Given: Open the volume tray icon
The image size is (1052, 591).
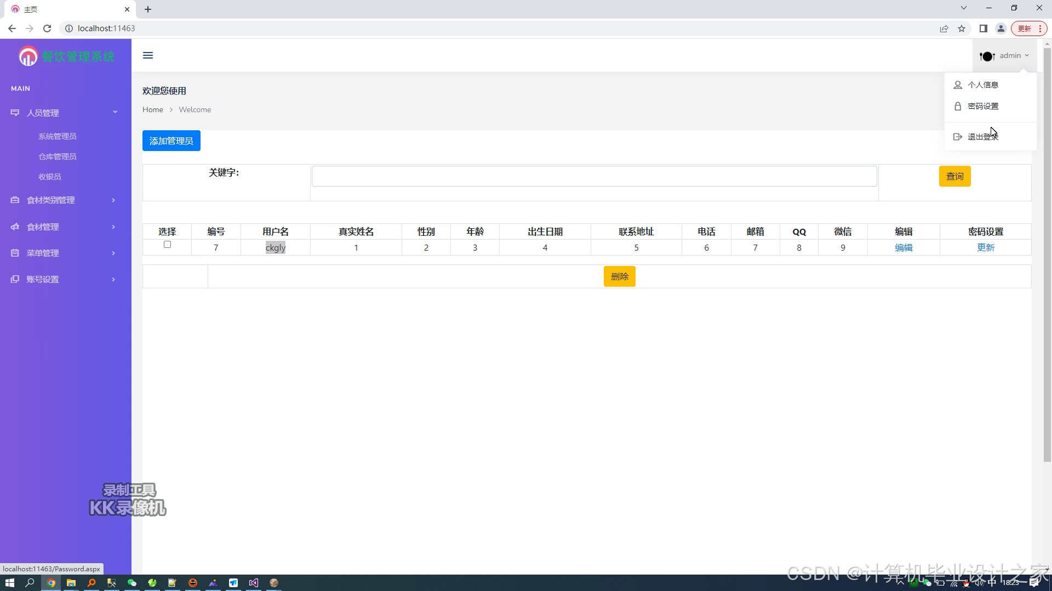Looking at the screenshot, I should tap(979, 583).
